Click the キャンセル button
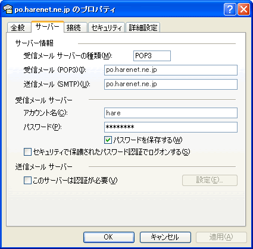Screen dimensions: 253x249 pos(165,237)
